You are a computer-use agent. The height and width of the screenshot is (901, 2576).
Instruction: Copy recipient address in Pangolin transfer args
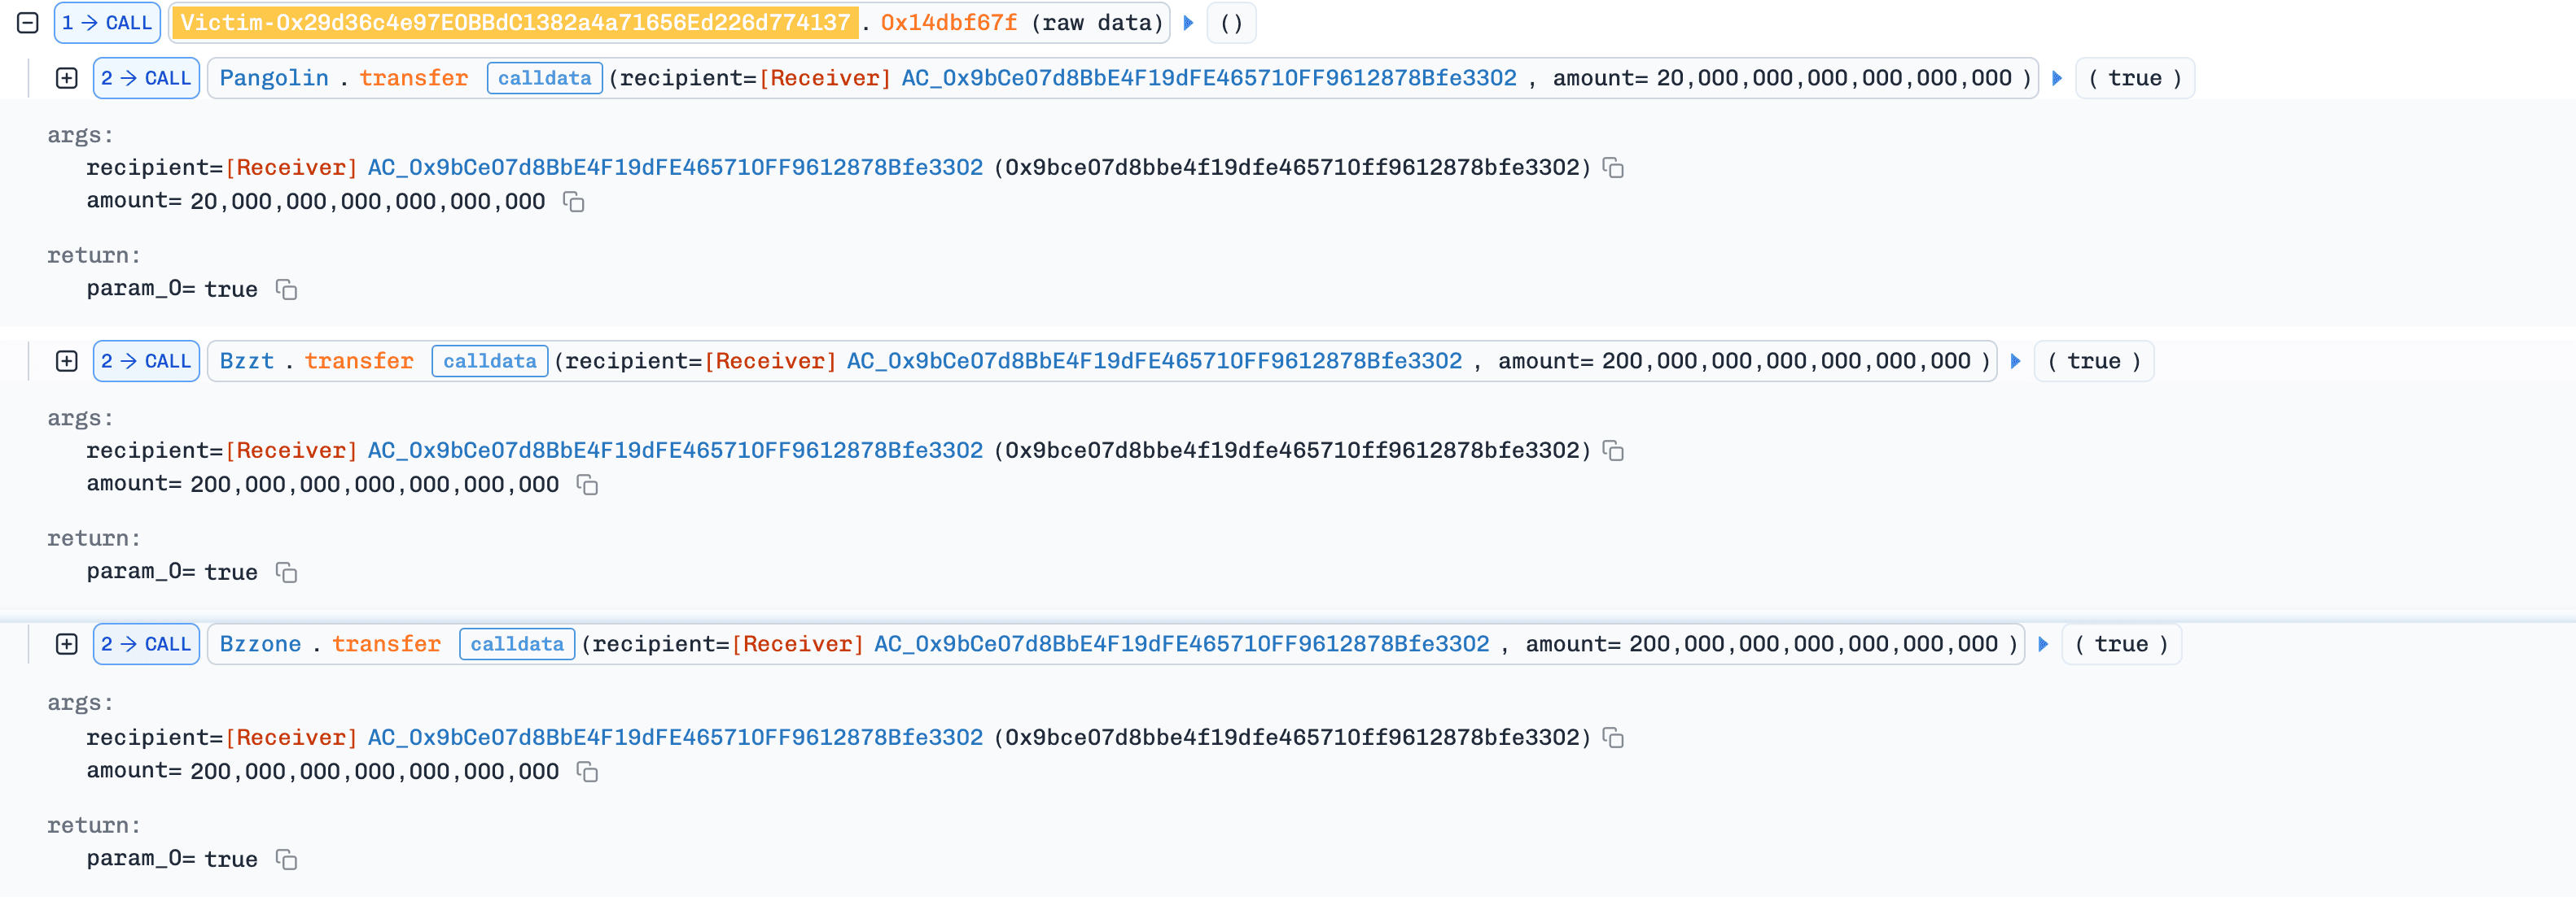(1613, 168)
